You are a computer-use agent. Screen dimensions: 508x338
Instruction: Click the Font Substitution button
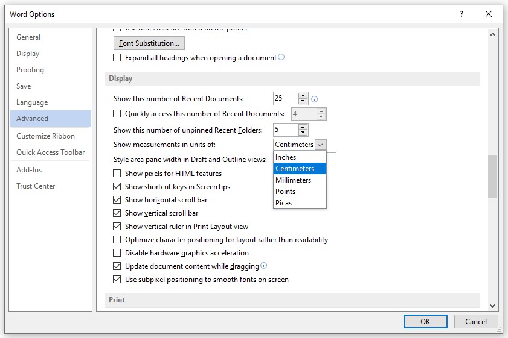pyautogui.click(x=149, y=43)
